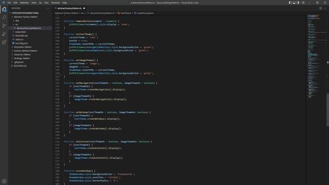Viewport: 329px width, 185px height.
Task: Open the Explorer panel ellipsis actions menu
Action: pyautogui.click(x=48, y=8)
